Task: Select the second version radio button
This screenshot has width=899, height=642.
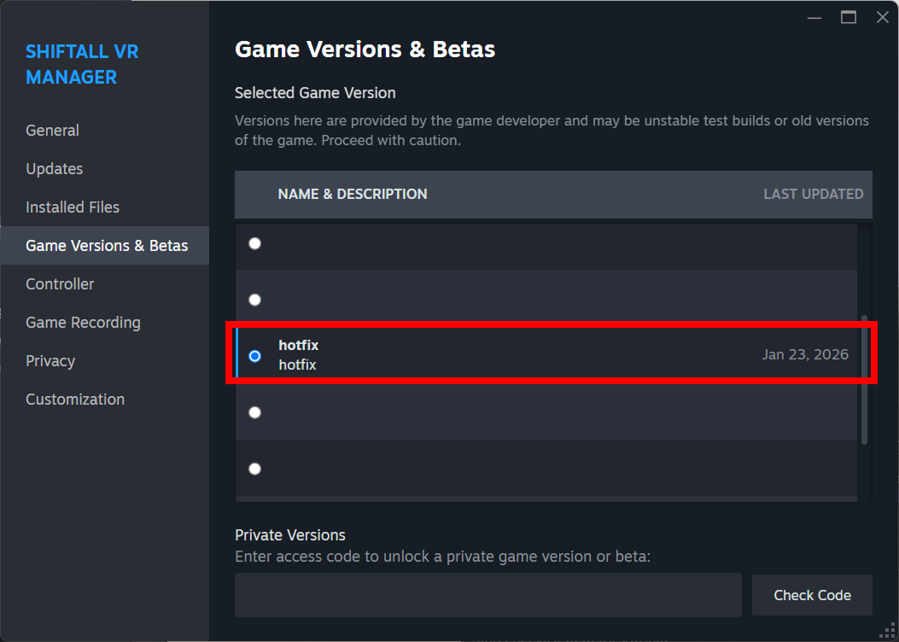Action: click(x=254, y=300)
